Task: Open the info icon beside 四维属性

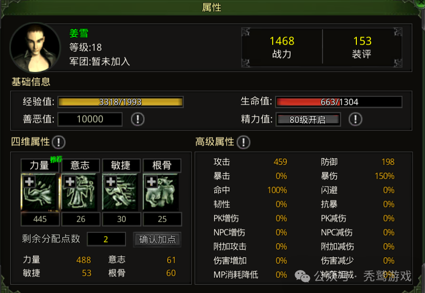Action: 58,142
